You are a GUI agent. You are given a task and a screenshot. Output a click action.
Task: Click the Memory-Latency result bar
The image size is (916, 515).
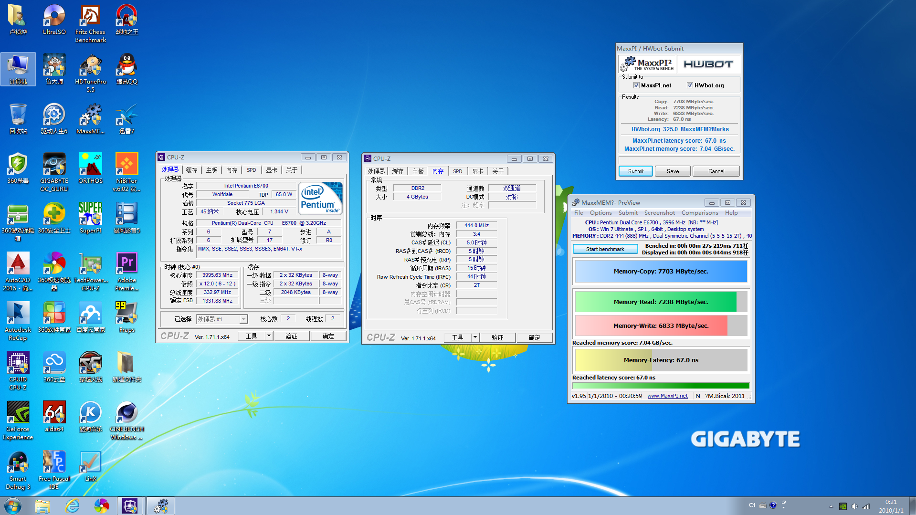coord(661,360)
